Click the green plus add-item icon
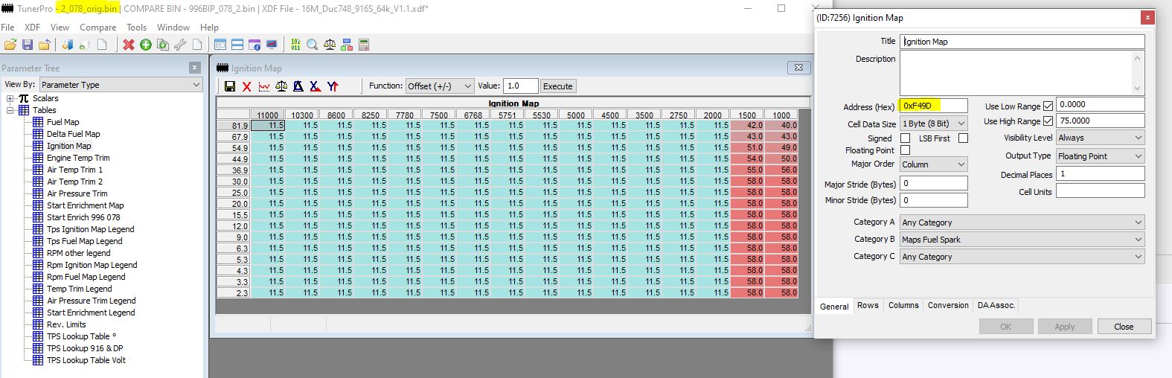Image resolution: width=1172 pixels, height=378 pixels. click(x=146, y=45)
